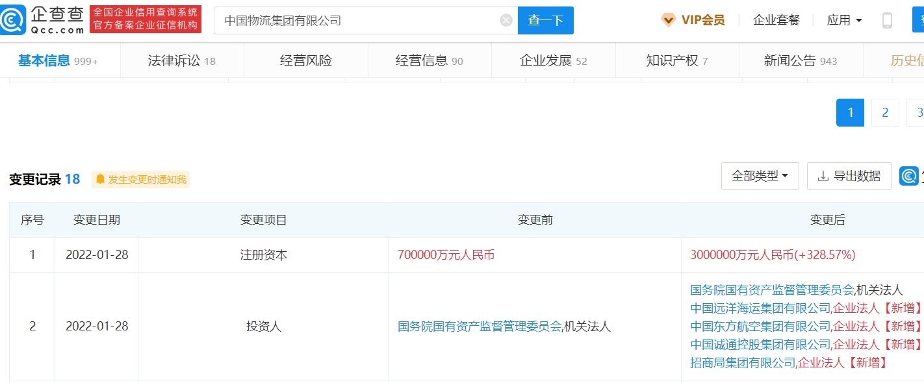Click 700000万元人民币 before-change value
Image resolution: width=924 pixels, height=383 pixels.
coord(446,255)
